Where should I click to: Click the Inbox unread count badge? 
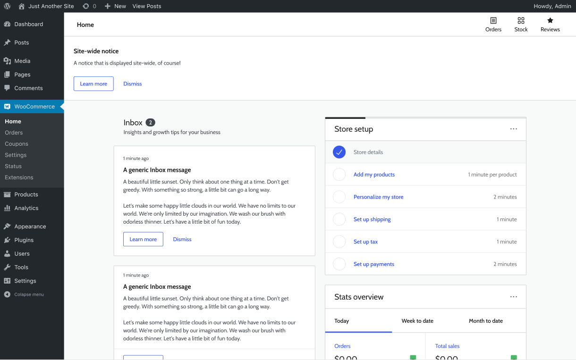(150, 123)
